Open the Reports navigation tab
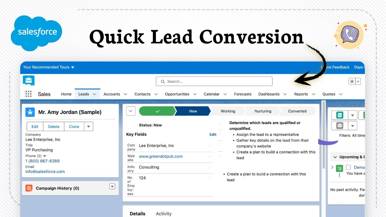The height and width of the screenshot is (217, 386). (301, 94)
